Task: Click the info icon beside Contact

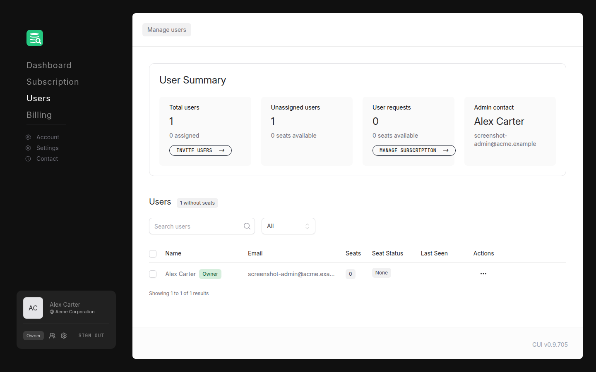Action: tap(28, 159)
